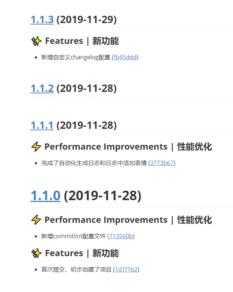Click the lightning bolt emoji under version 1.1.0
Viewport: 233px width, 292px height.
36,220
